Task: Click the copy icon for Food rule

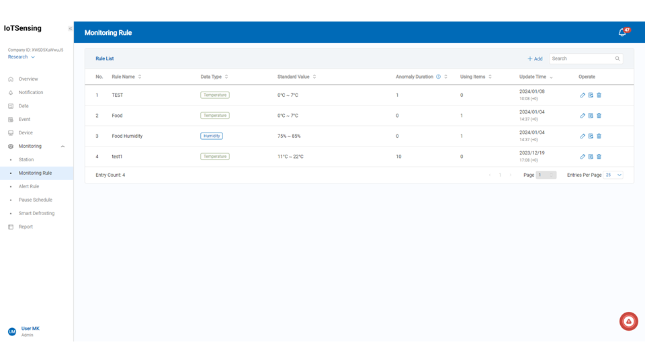Action: 591,116
